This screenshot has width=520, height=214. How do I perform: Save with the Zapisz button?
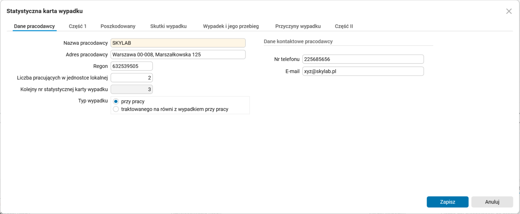pos(448,202)
